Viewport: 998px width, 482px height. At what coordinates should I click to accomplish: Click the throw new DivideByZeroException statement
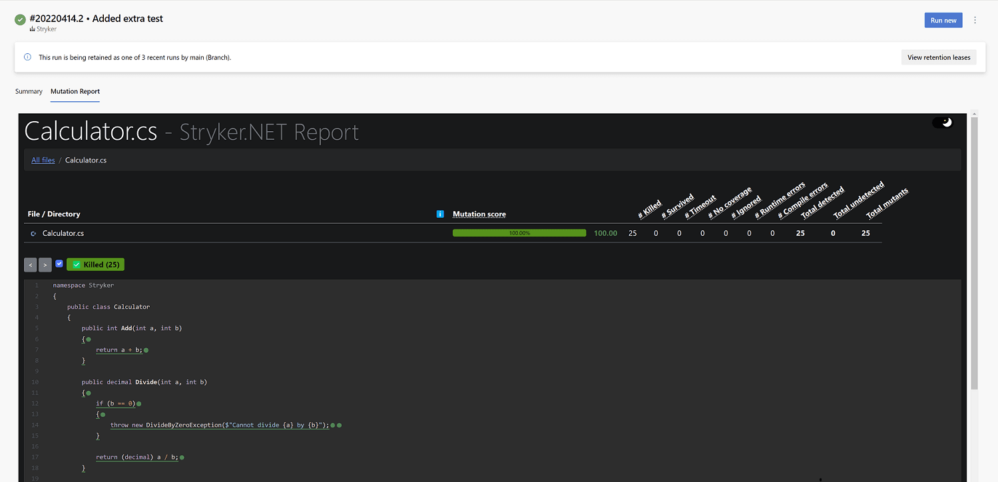tap(220, 425)
